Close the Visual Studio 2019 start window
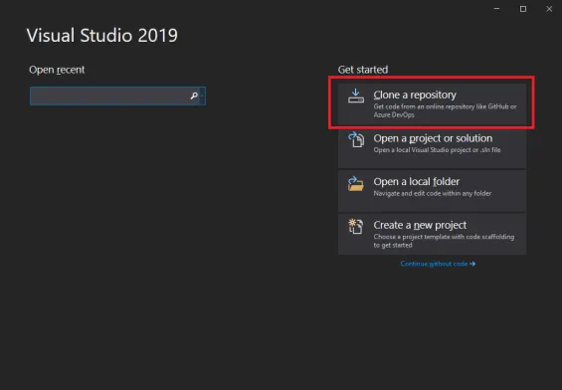 (x=549, y=9)
